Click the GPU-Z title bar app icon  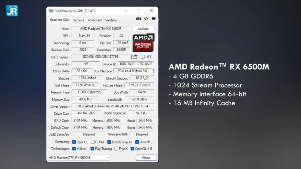click(51, 11)
